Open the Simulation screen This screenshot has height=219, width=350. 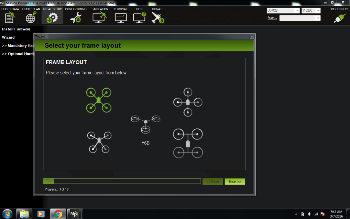click(x=100, y=15)
